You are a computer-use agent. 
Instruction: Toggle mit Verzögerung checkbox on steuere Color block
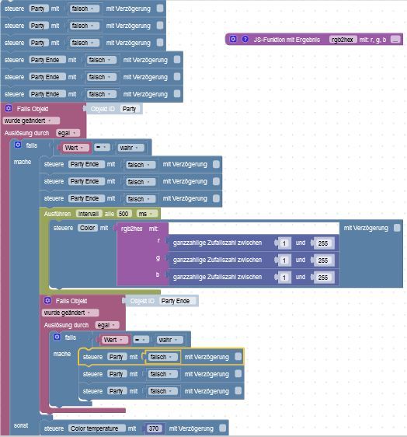coord(397,228)
